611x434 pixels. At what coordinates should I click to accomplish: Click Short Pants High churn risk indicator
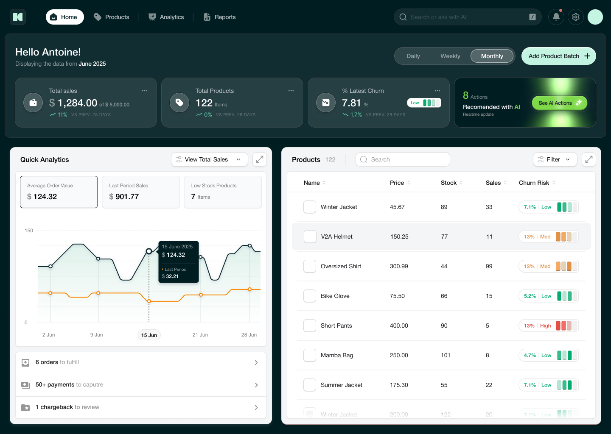pos(549,325)
